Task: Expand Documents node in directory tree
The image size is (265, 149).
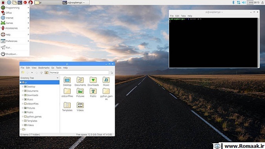Action: [23, 91]
